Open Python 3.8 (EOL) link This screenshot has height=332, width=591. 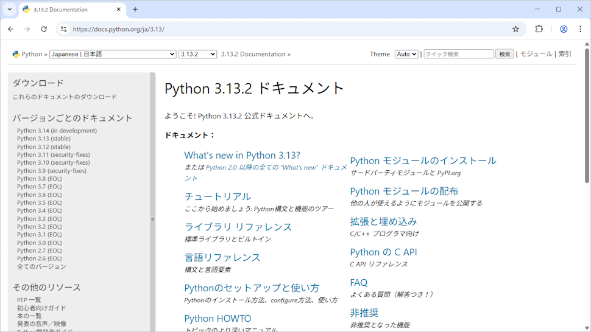[x=39, y=179]
